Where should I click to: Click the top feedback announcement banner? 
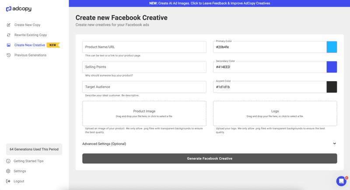pos(210,3)
